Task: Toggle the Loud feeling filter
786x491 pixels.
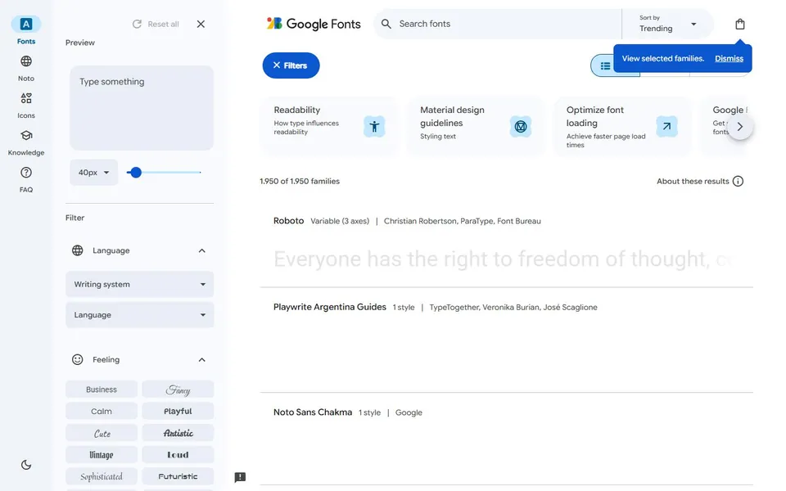Action: (x=178, y=455)
